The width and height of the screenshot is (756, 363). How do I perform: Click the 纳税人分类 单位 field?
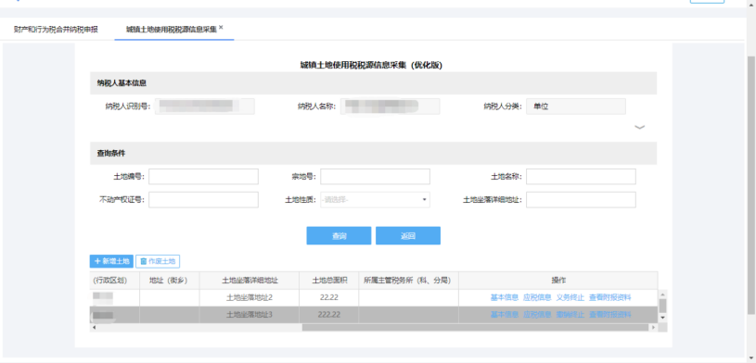(576, 106)
